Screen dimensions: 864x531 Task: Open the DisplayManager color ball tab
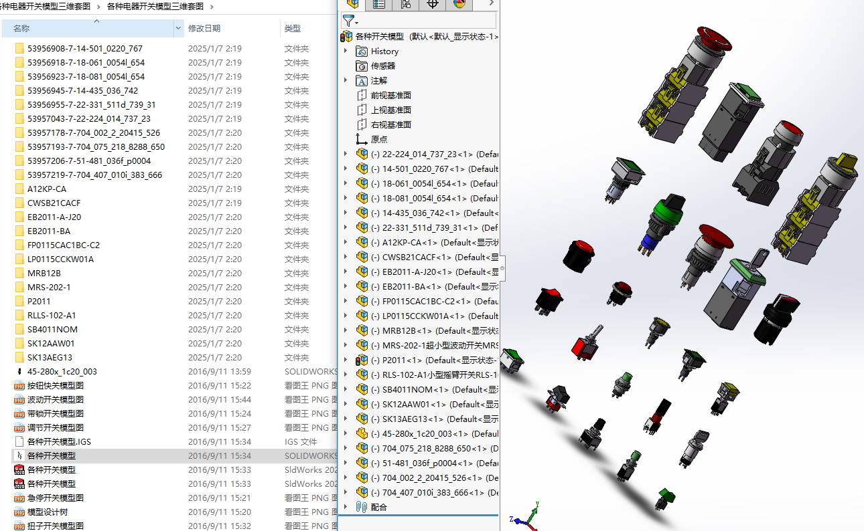(x=459, y=4)
